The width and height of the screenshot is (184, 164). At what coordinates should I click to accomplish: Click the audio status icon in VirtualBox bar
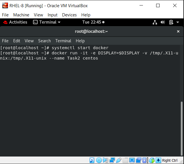(x=106, y=160)
